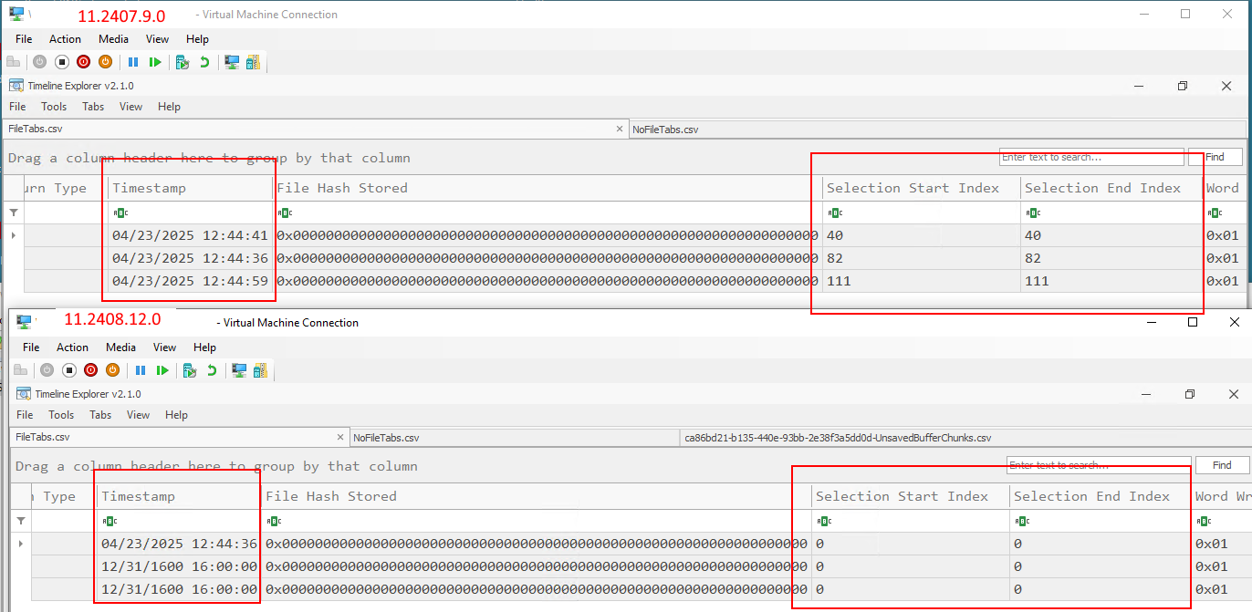This screenshot has width=1252, height=612.
Task: Select Selection Start Index cell 82
Action: click(x=922, y=258)
